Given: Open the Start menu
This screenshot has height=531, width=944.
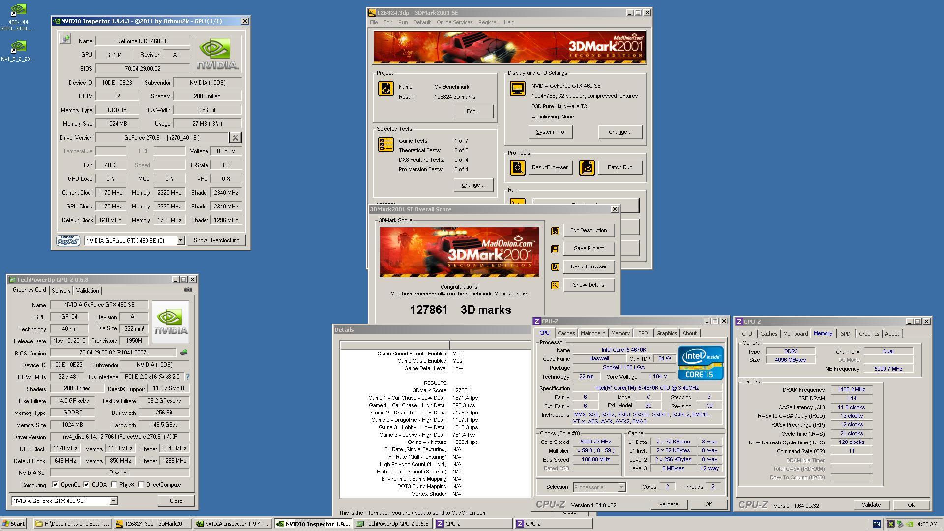Looking at the screenshot, I should [x=14, y=524].
